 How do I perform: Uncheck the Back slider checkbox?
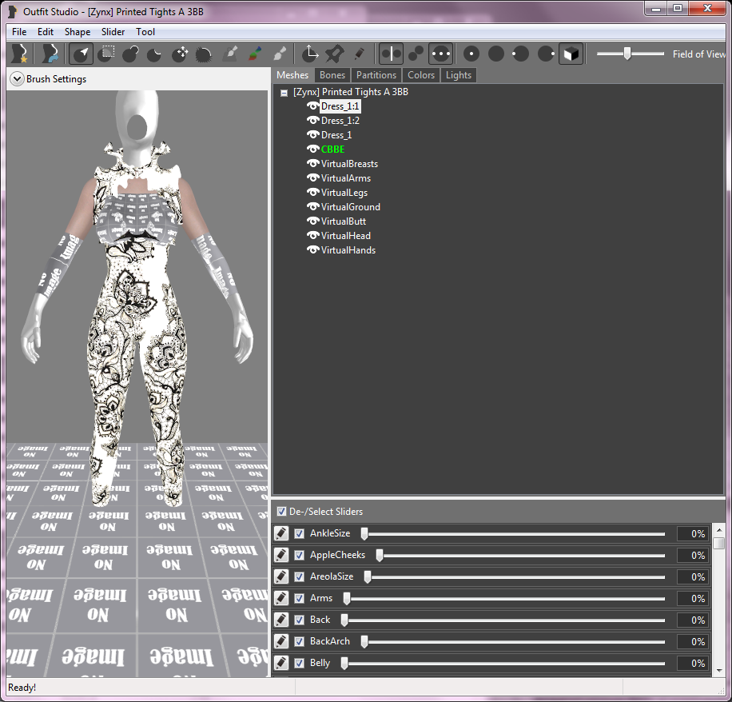[x=299, y=620]
